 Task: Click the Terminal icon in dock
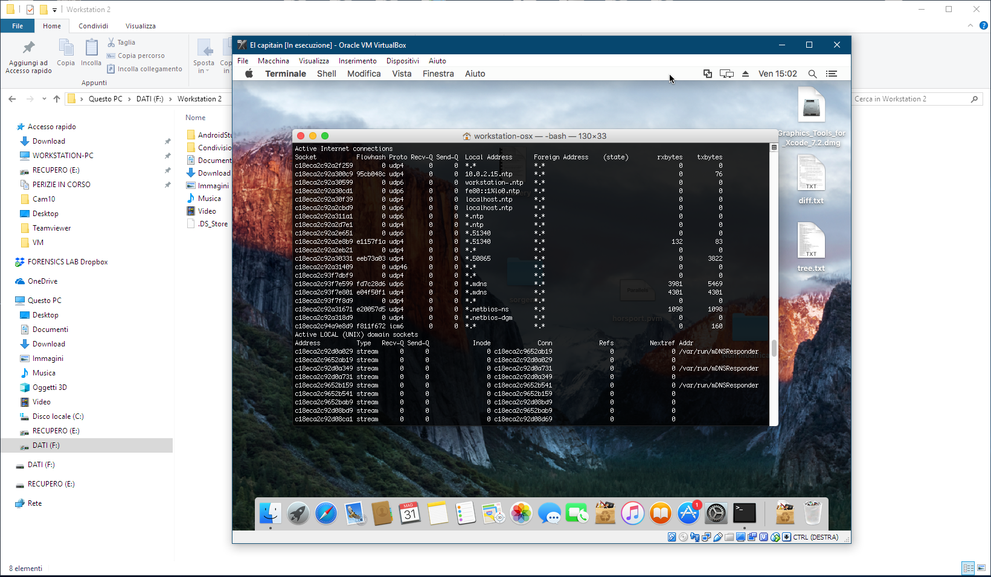(744, 513)
